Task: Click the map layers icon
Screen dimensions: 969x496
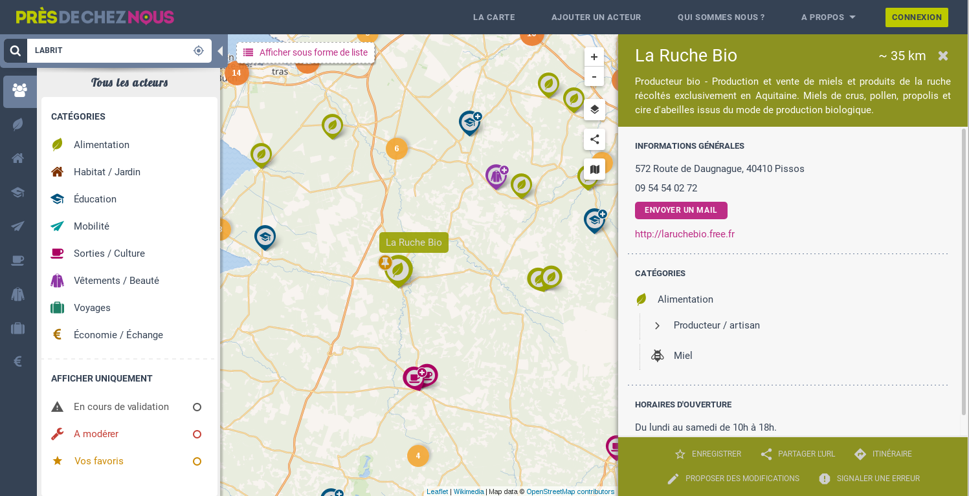Action: (594, 109)
